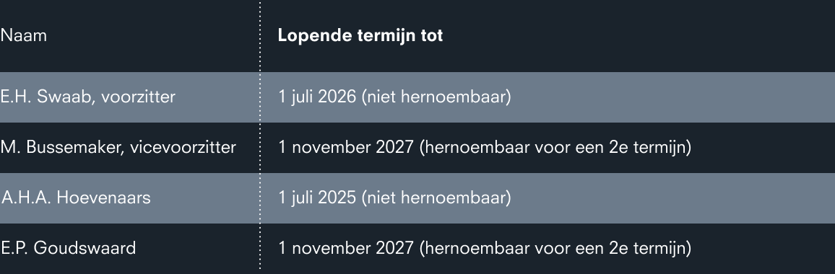Click (hernoembaar voor een 2e termijn) for Goudswaard
The height and width of the screenshot is (274, 835).
pos(555,248)
